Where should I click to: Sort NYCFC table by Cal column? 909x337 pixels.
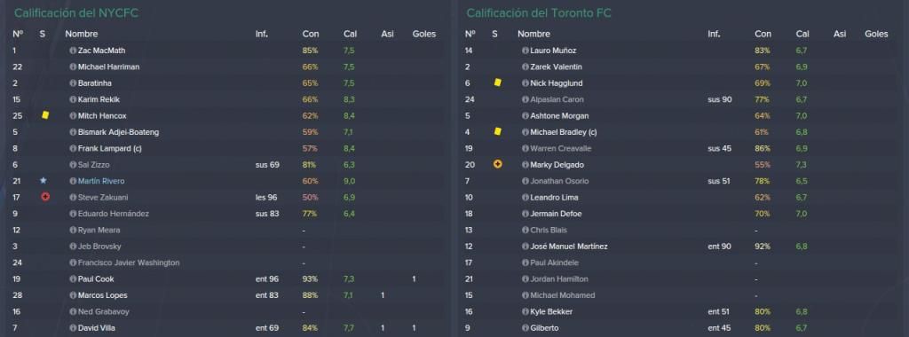pos(350,35)
